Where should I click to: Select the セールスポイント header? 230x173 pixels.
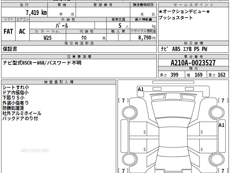click(193, 5)
